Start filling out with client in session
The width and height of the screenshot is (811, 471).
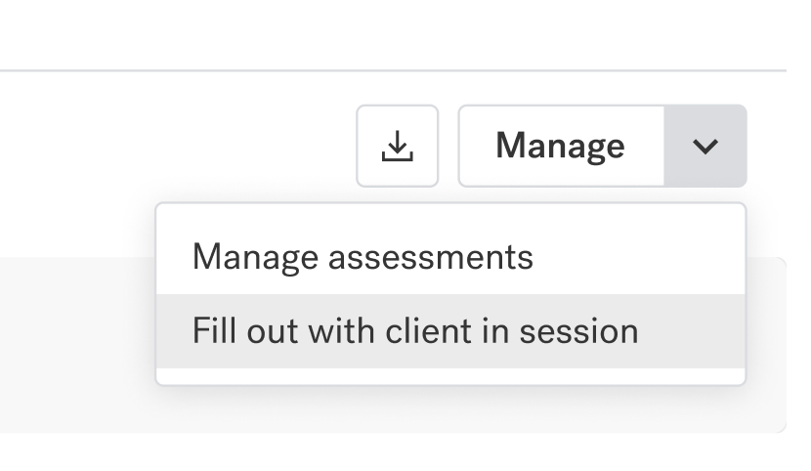pos(450,331)
